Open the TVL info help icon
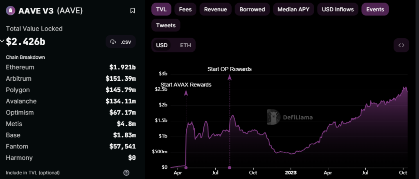419x179 pixels. click(x=126, y=172)
